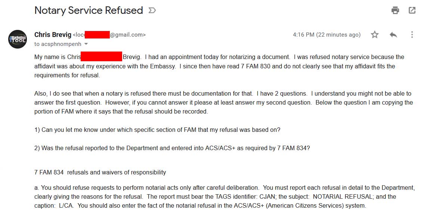Click Chris Brevig's profile avatar
Screen dimensions: 422x217
click(18, 39)
